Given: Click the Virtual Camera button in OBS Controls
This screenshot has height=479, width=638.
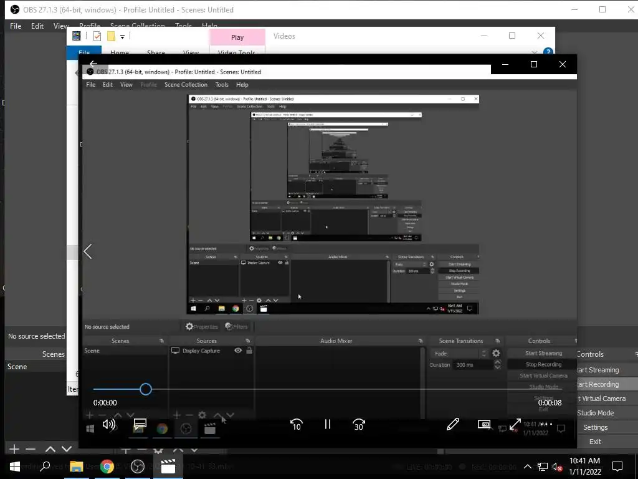Looking at the screenshot, I should coord(606,399).
